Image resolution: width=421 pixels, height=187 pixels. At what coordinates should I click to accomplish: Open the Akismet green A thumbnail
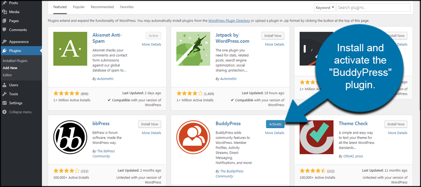coord(70,49)
